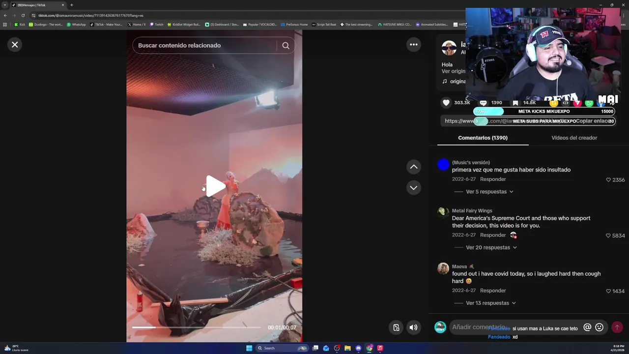This screenshot has height=354, width=629.
Task: Open the Script Tail Beat bookmark
Action: [x=324, y=25]
